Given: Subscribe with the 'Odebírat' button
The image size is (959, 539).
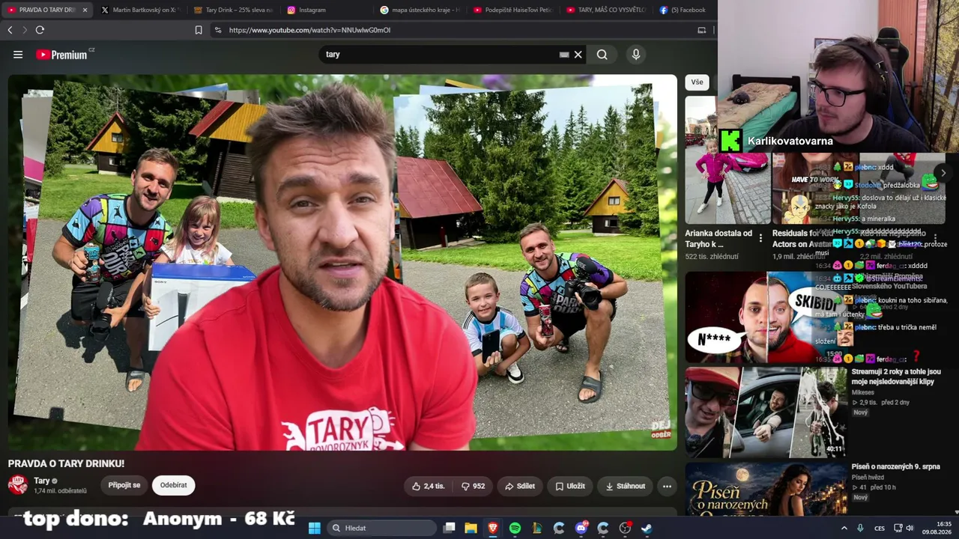Looking at the screenshot, I should click(x=173, y=485).
